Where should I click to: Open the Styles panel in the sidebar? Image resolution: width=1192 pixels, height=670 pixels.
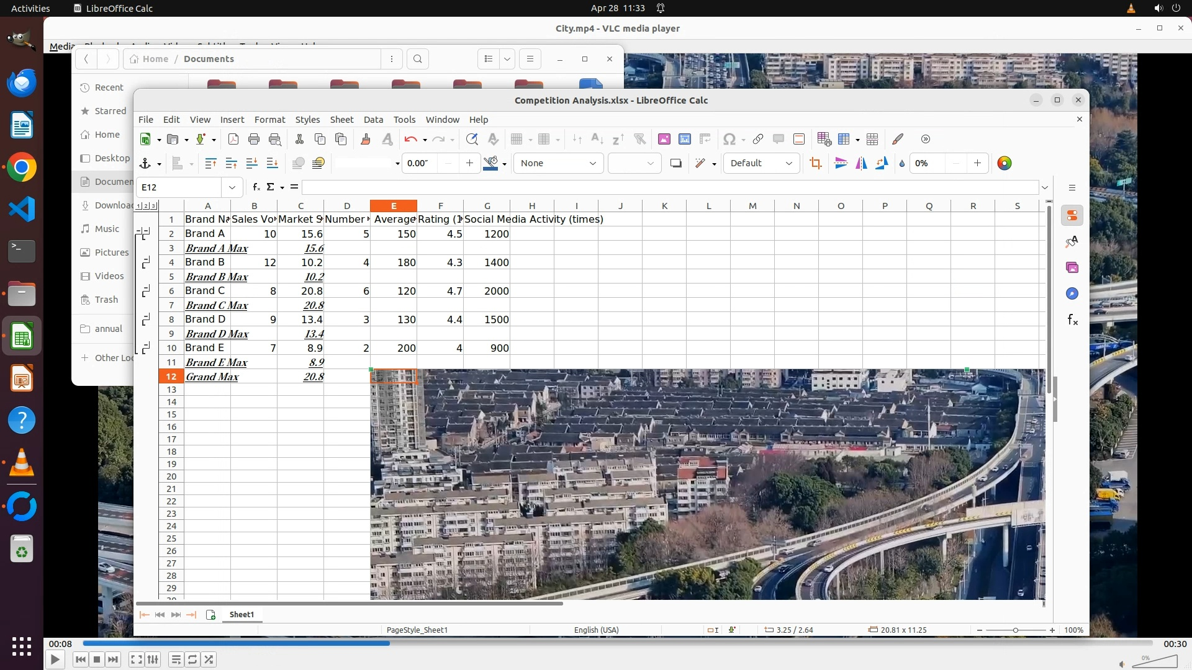[1072, 242]
